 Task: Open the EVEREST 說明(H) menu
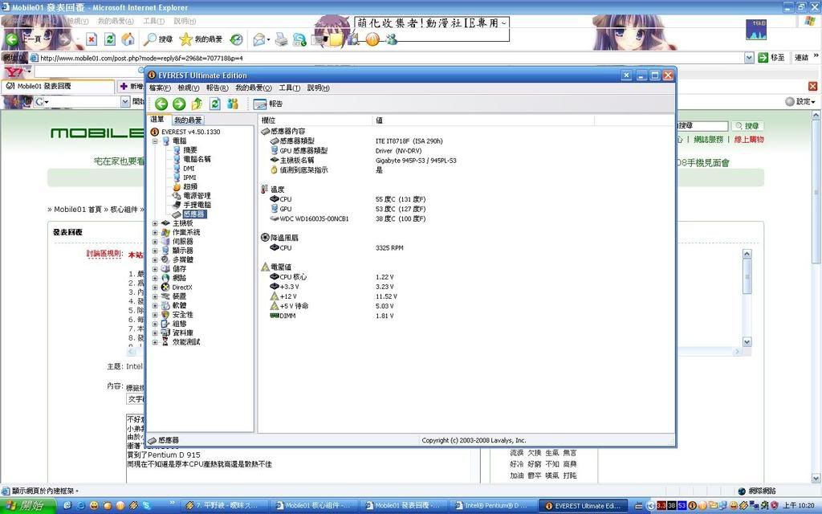tap(318, 88)
